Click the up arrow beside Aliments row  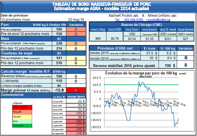(x=75, y=81)
